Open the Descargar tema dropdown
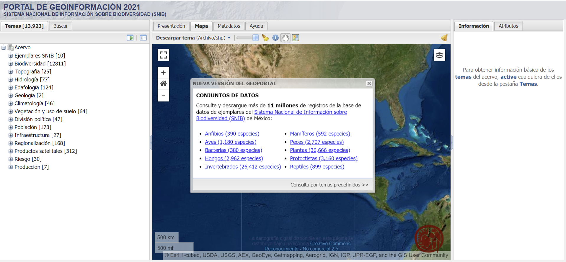This screenshot has height=262, width=566. point(193,38)
